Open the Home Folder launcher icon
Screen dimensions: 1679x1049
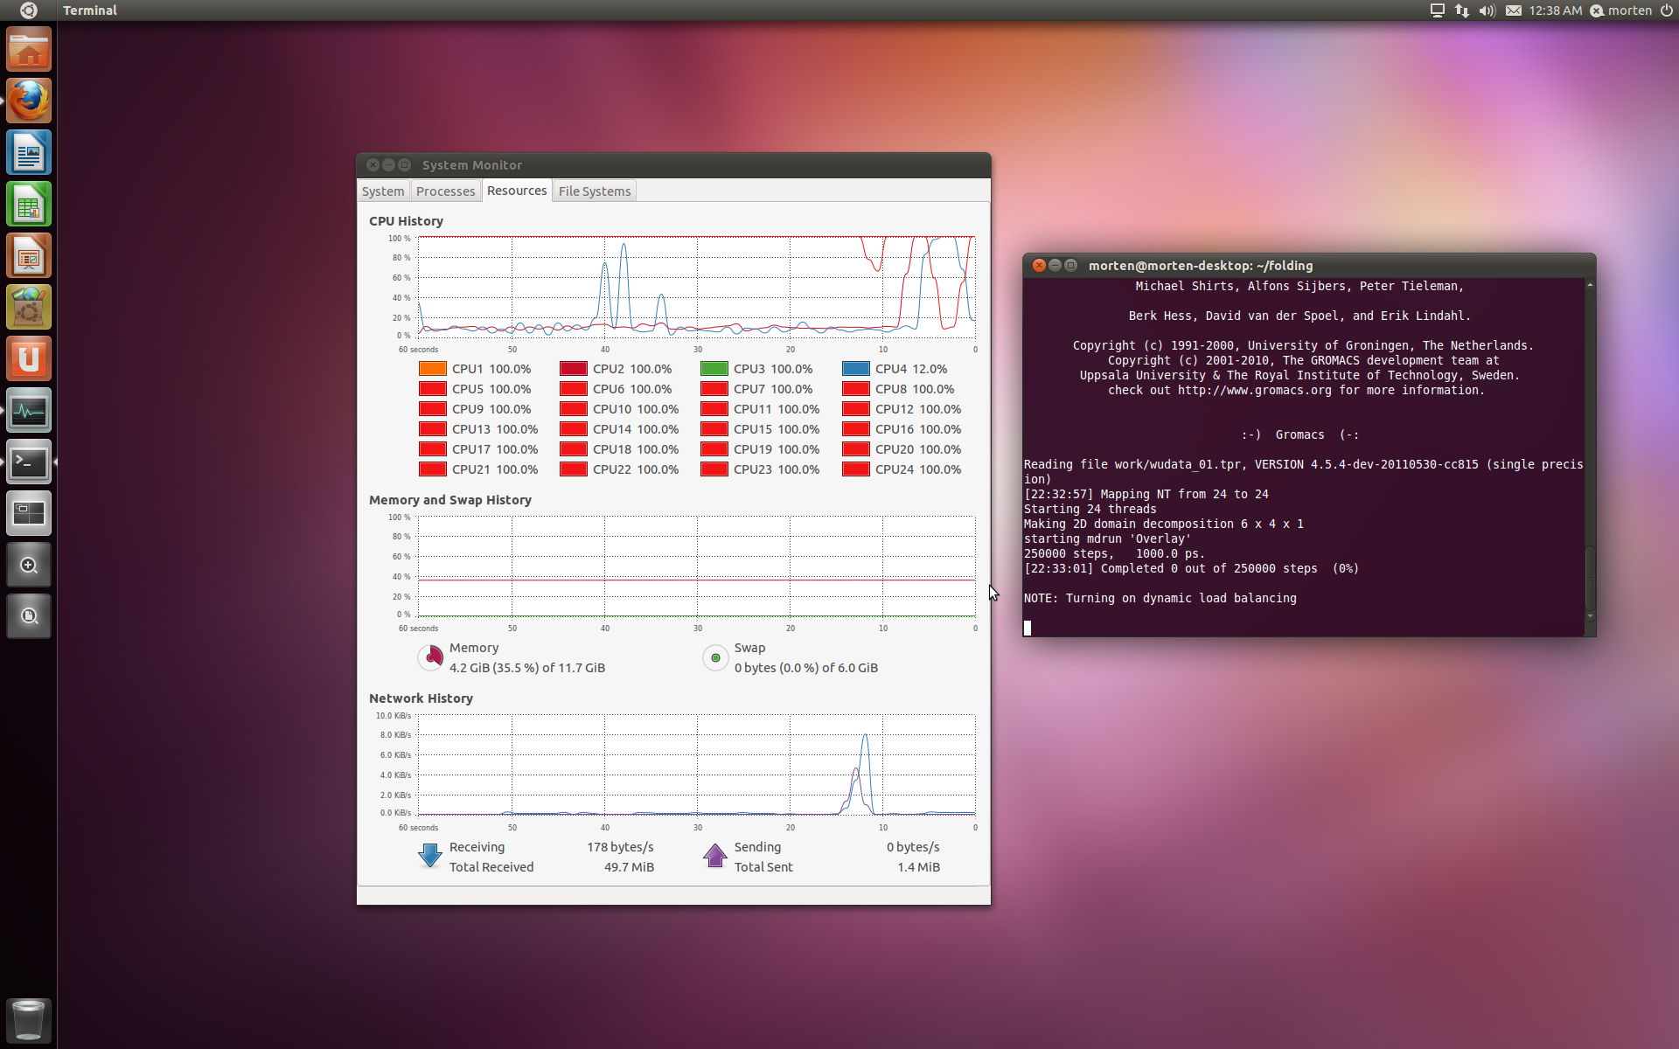pyautogui.click(x=29, y=50)
